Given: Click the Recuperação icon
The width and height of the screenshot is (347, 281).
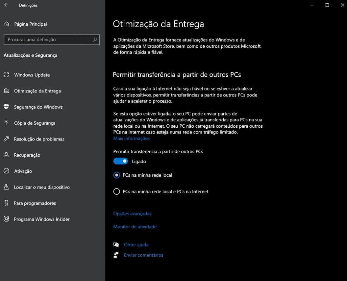Looking at the screenshot, I should (x=6, y=155).
